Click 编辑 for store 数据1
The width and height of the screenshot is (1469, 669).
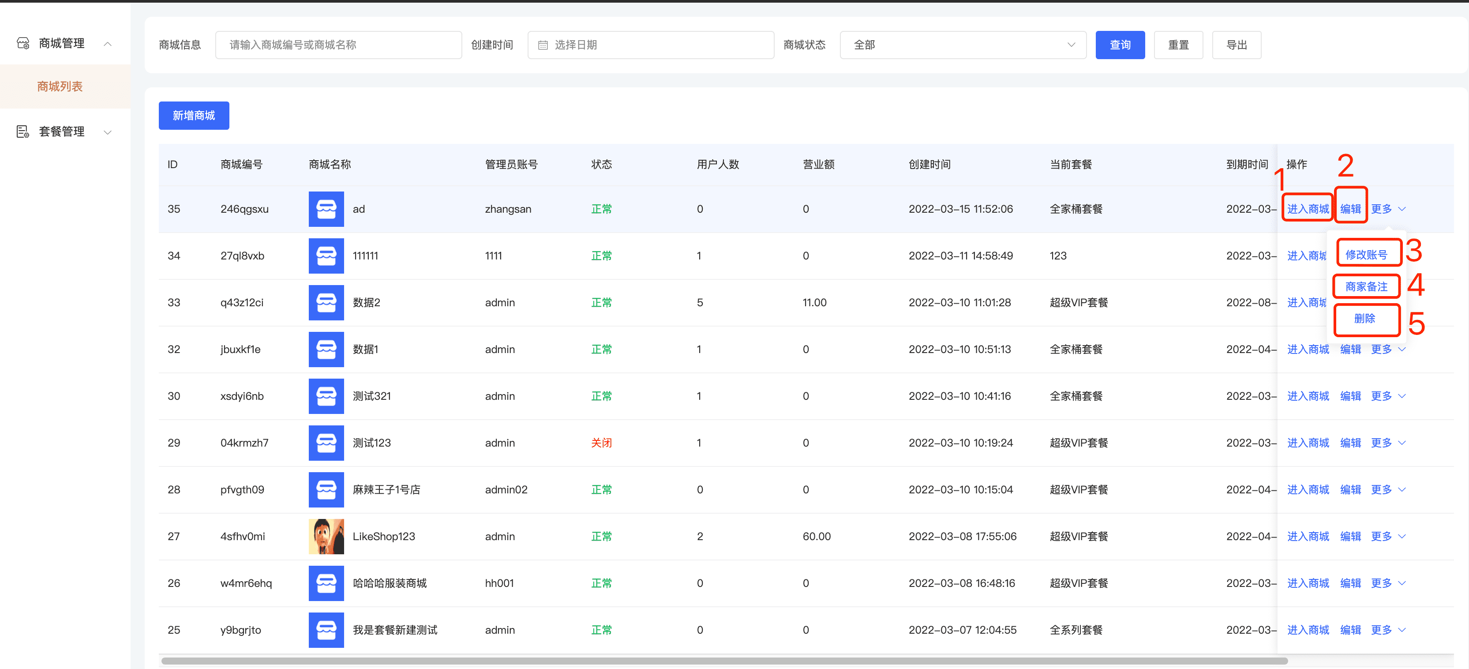(x=1350, y=349)
